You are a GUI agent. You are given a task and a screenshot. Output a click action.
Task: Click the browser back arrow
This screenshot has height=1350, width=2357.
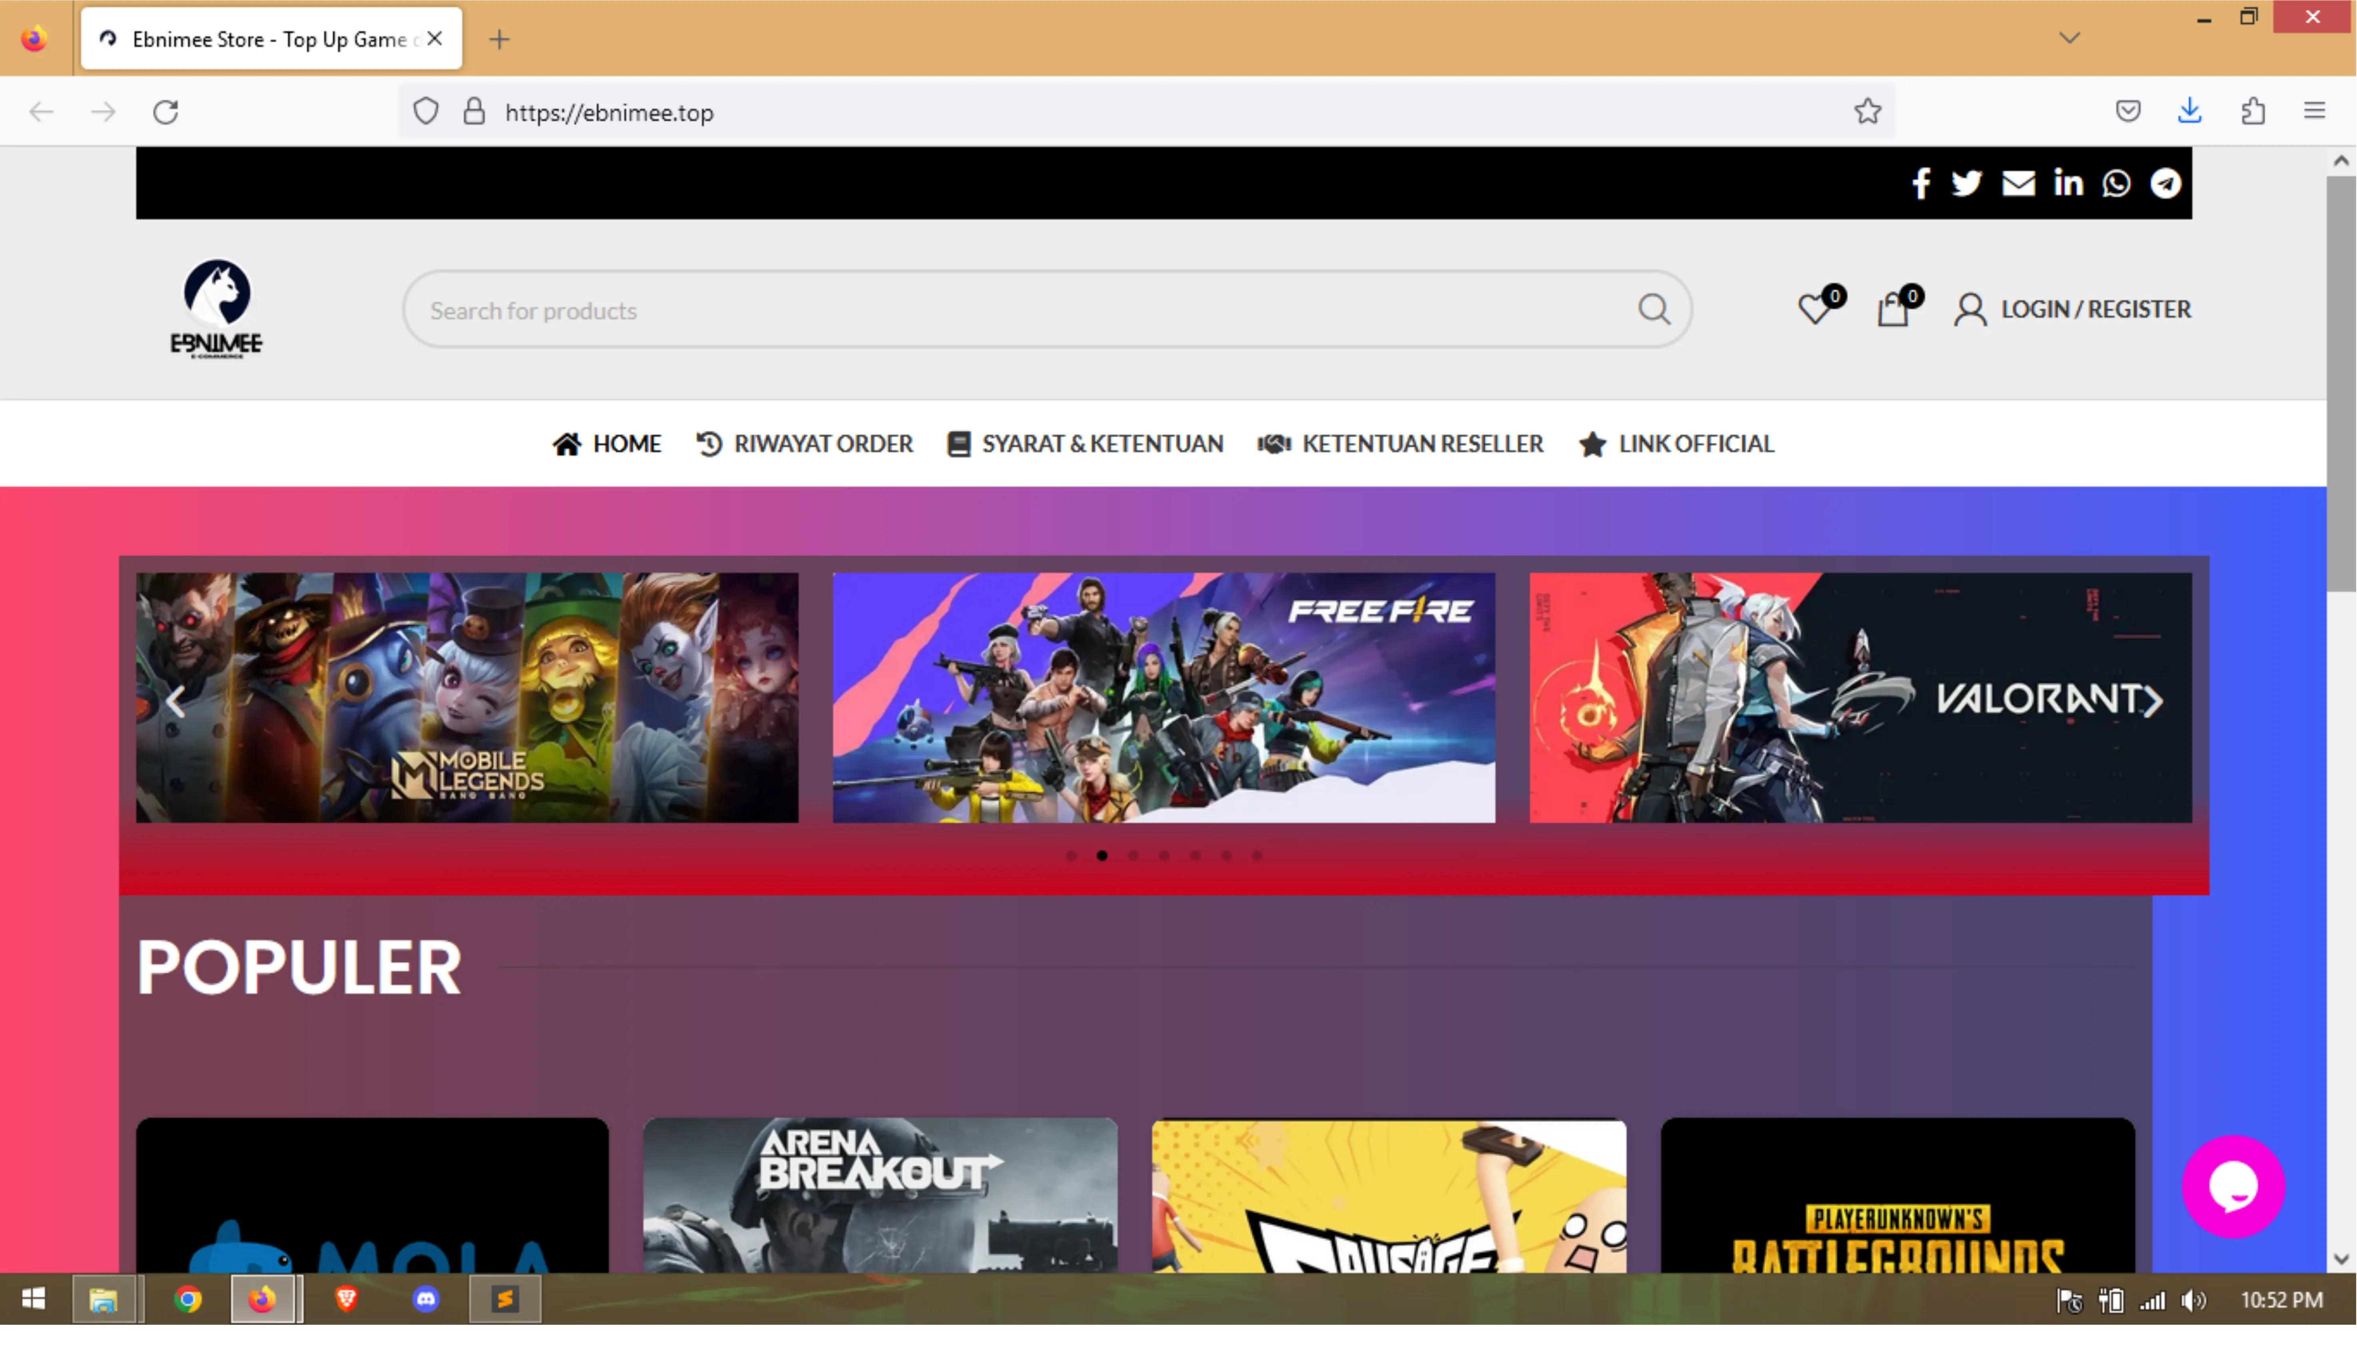click(42, 112)
